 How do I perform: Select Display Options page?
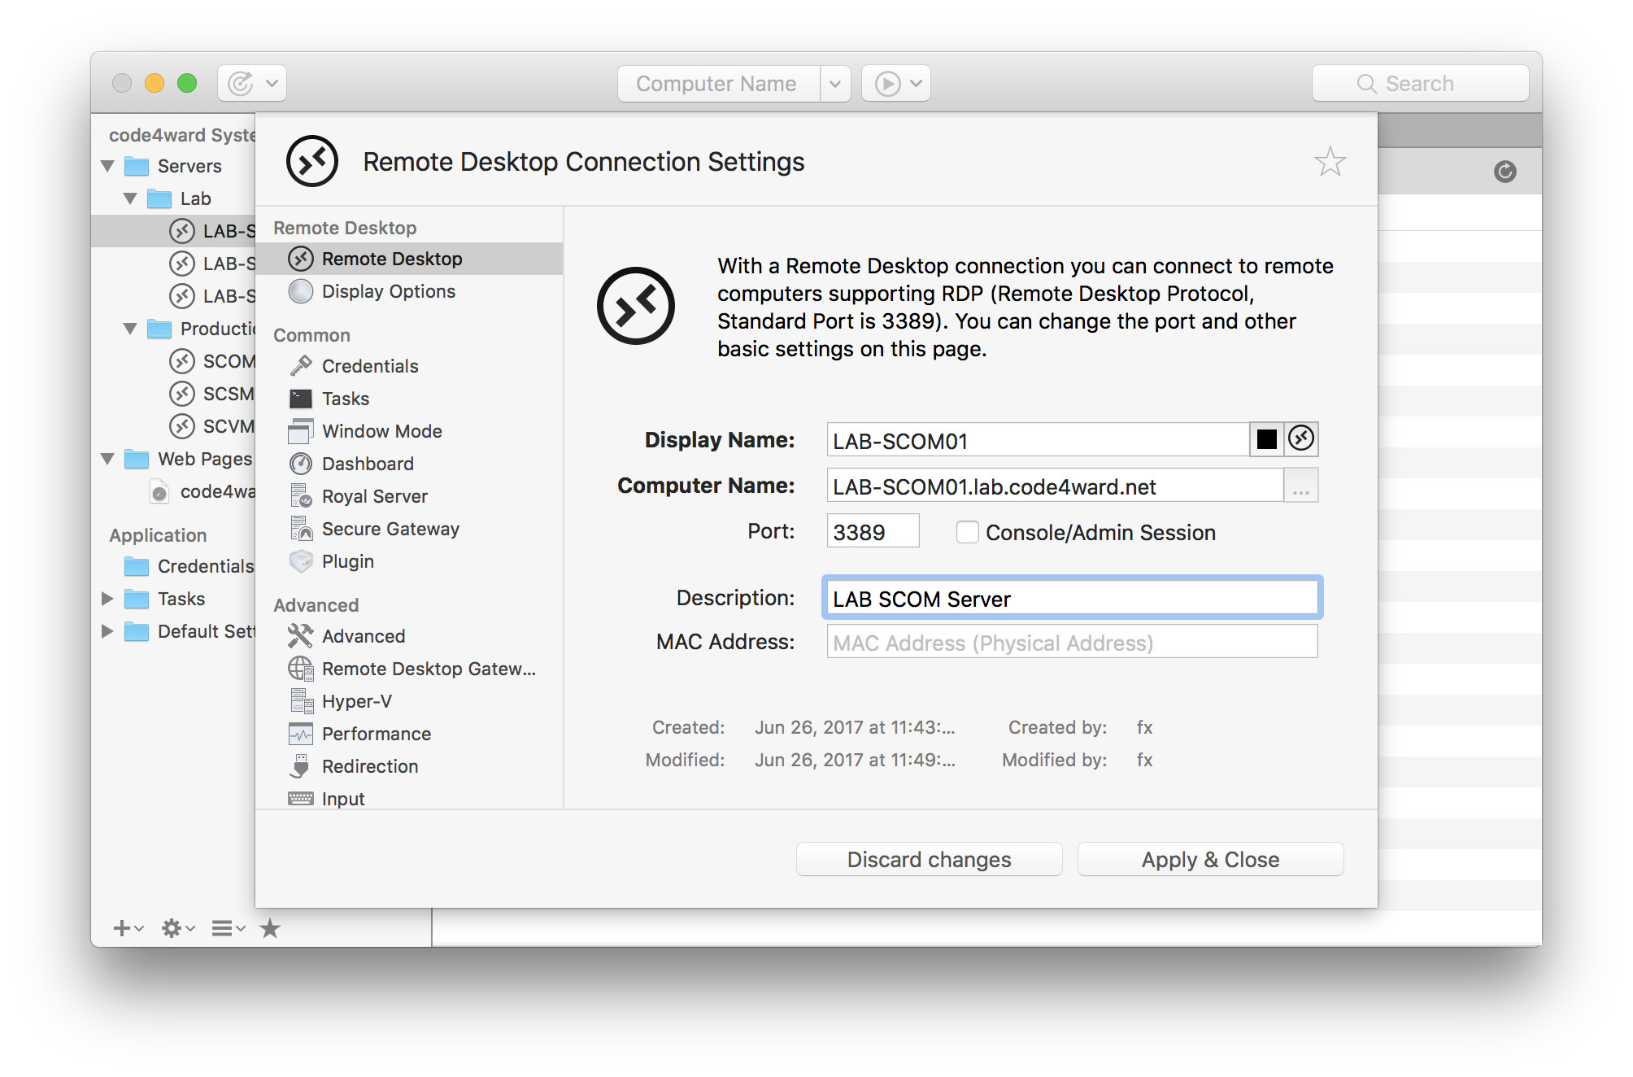[x=388, y=291]
